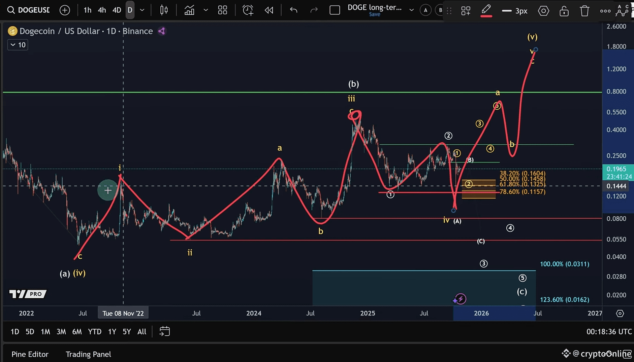Open the Pine Editor tab
Image resolution: width=634 pixels, height=362 pixels.
point(30,354)
